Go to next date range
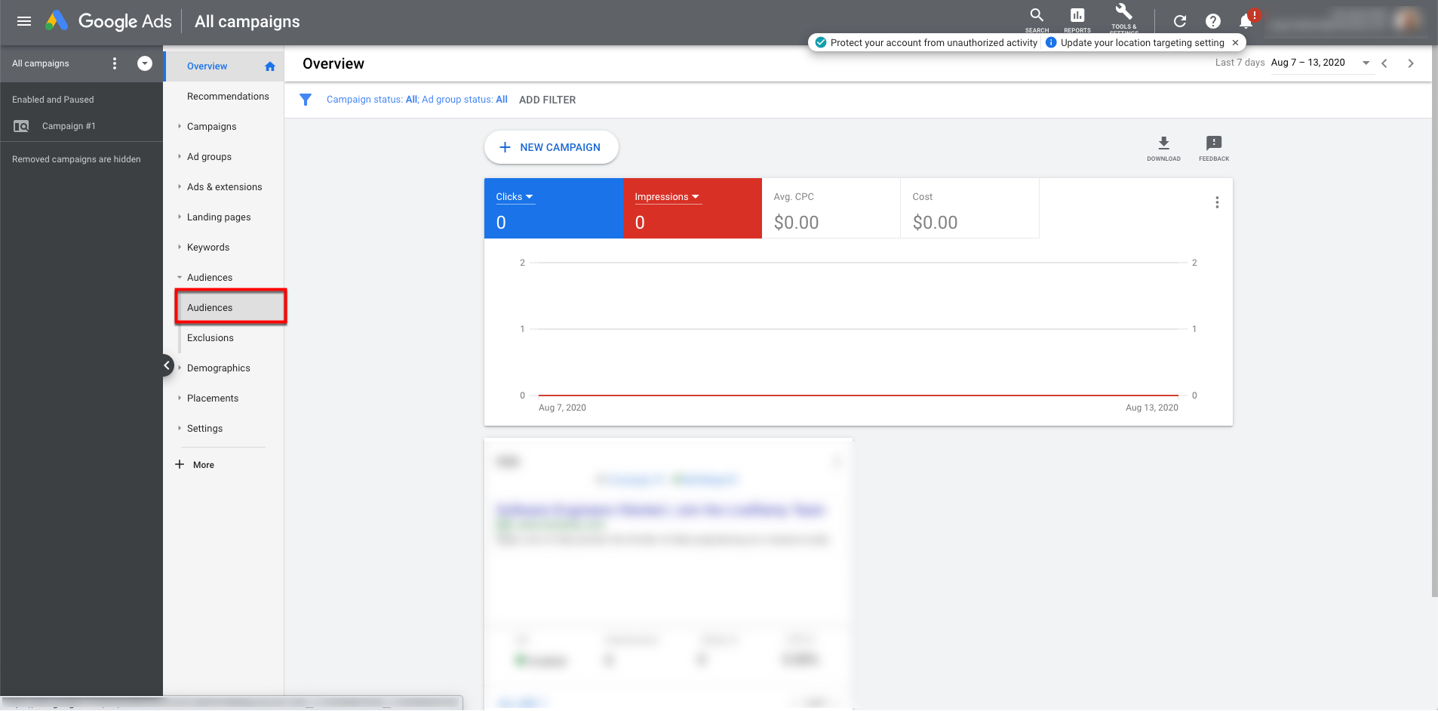The image size is (1438, 711). pyautogui.click(x=1411, y=63)
